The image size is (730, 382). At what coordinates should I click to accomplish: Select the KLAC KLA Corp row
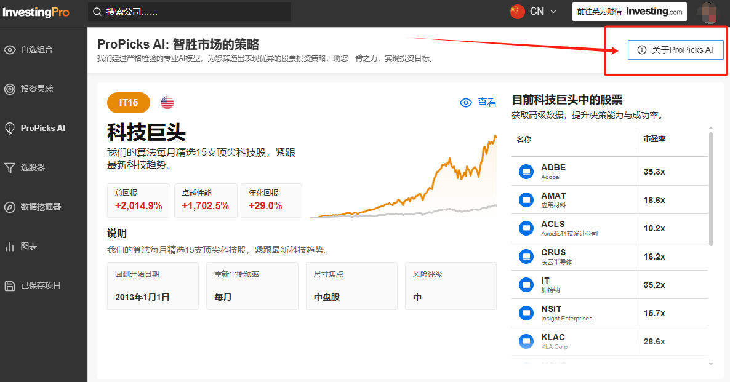tap(609, 341)
